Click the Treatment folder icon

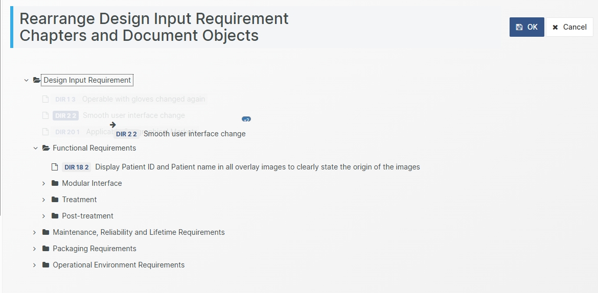tap(55, 200)
